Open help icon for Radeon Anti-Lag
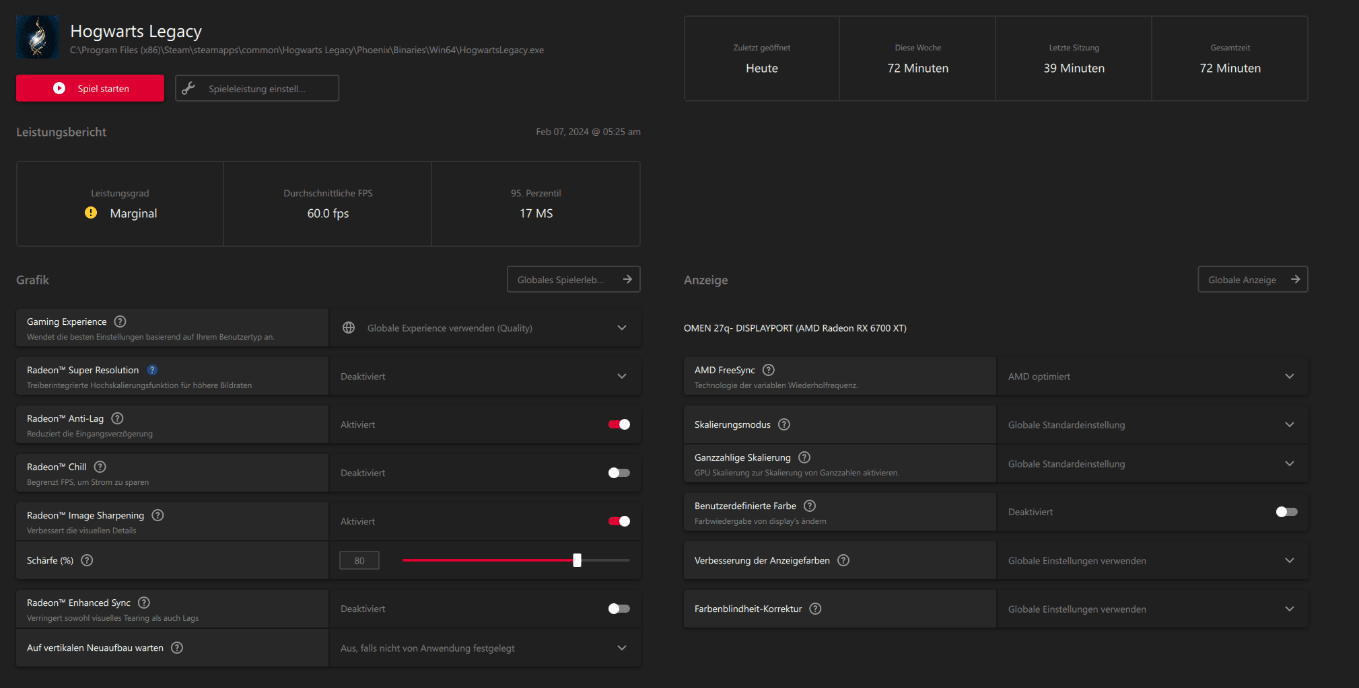This screenshot has height=688, width=1359. click(117, 418)
